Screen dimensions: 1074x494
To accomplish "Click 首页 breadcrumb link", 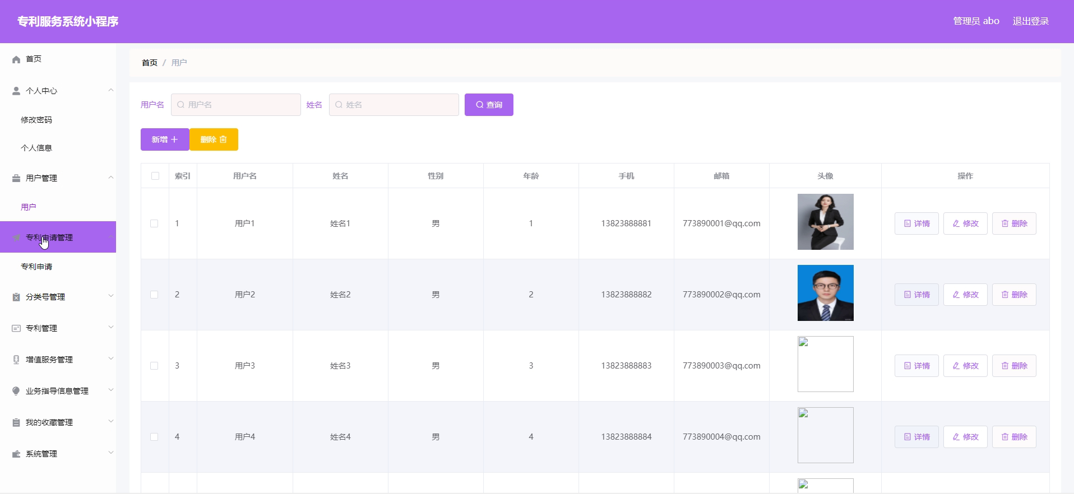I will tap(150, 63).
